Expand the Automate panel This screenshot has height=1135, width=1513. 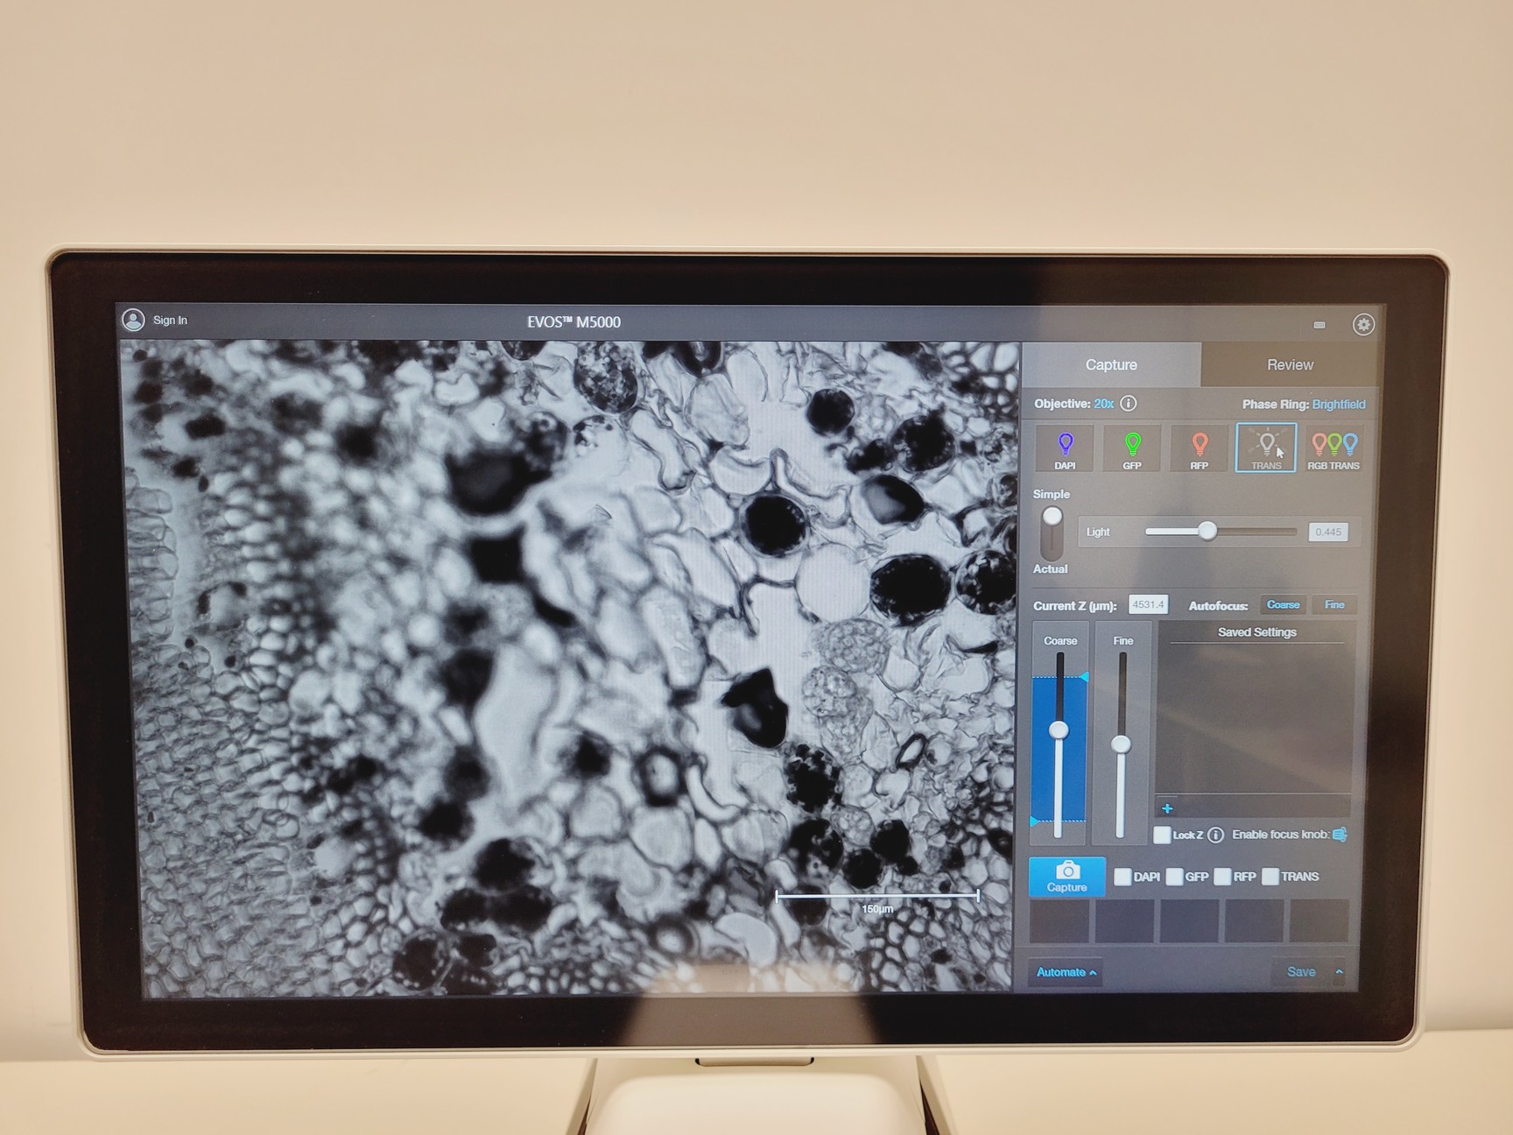[1066, 971]
